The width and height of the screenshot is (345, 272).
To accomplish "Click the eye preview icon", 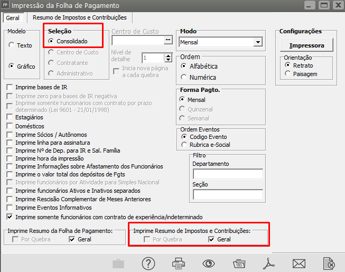I will [x=209, y=262].
